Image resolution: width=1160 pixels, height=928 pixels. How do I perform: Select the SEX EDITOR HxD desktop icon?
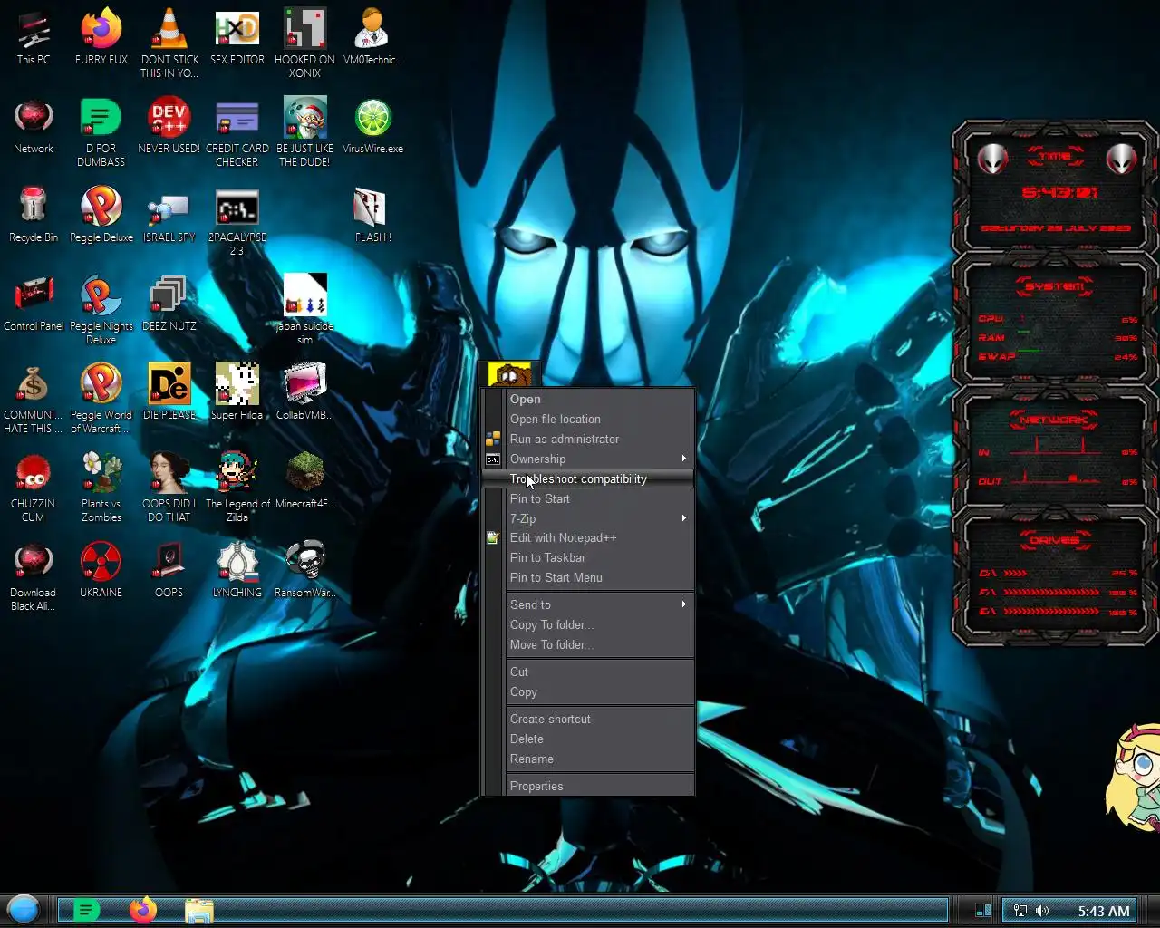237,37
